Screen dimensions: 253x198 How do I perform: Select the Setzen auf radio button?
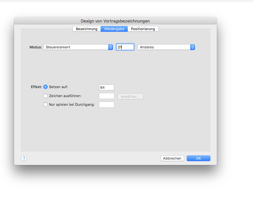click(x=45, y=87)
